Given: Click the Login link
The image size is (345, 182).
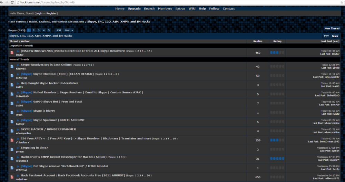Looking at the screenshot, I should (39, 13).
